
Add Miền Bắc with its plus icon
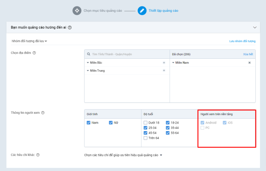[164, 63]
